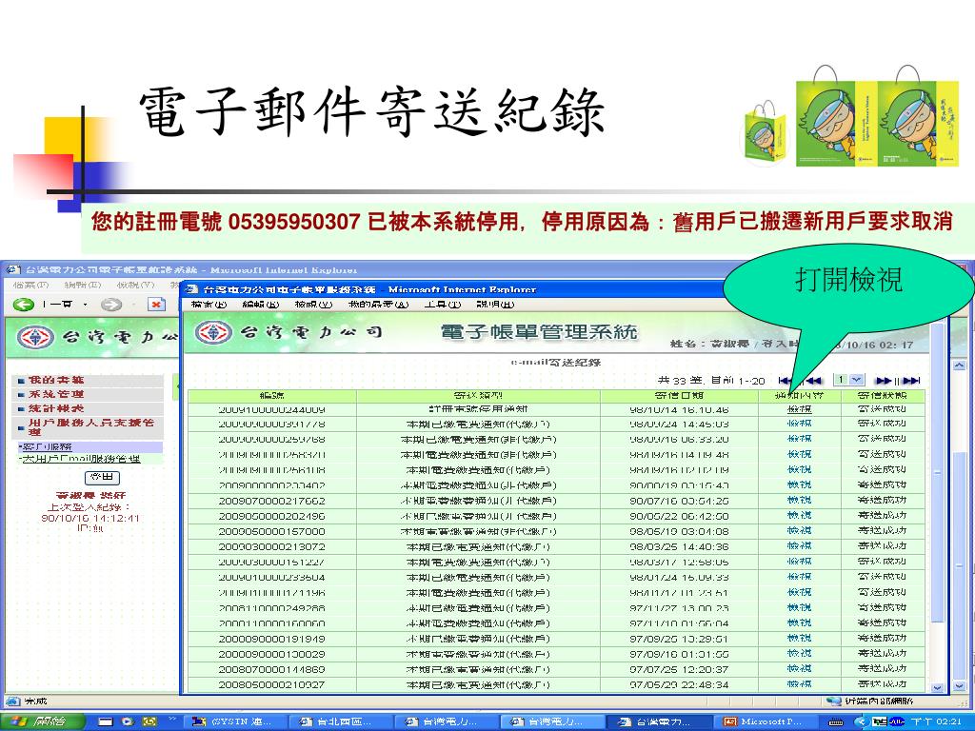
Task: Click the IE page icon in front window title bar
Action: [192, 289]
